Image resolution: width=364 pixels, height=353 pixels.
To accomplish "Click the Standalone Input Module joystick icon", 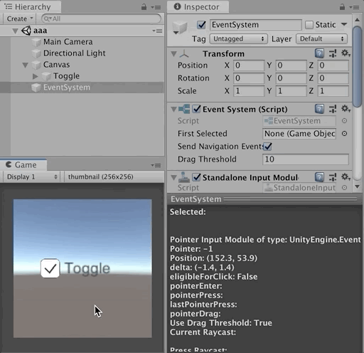I will (184, 177).
